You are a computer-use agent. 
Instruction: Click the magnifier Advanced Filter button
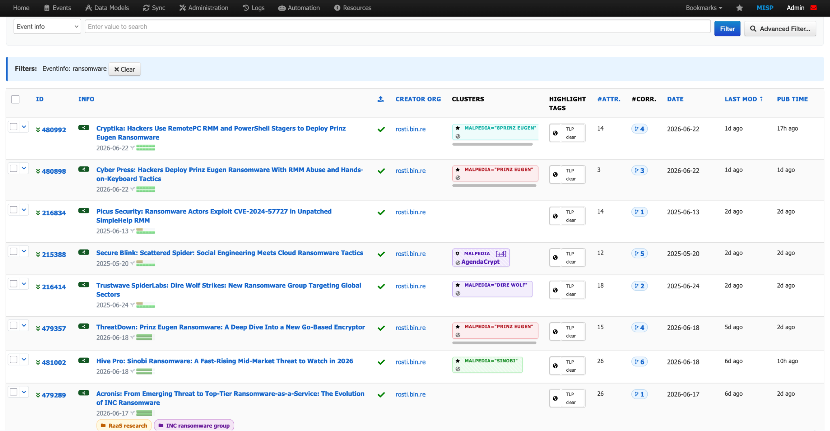tap(780, 29)
